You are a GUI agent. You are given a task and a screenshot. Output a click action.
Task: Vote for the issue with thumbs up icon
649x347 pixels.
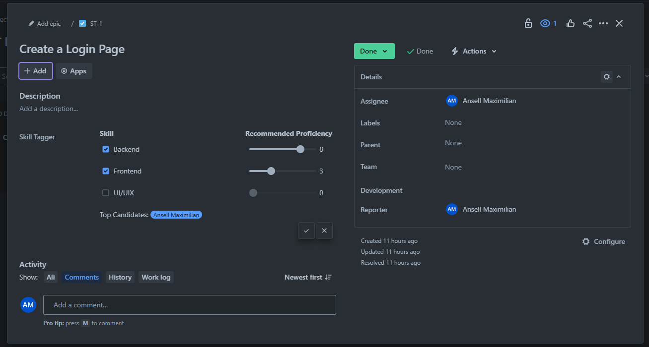coord(570,23)
